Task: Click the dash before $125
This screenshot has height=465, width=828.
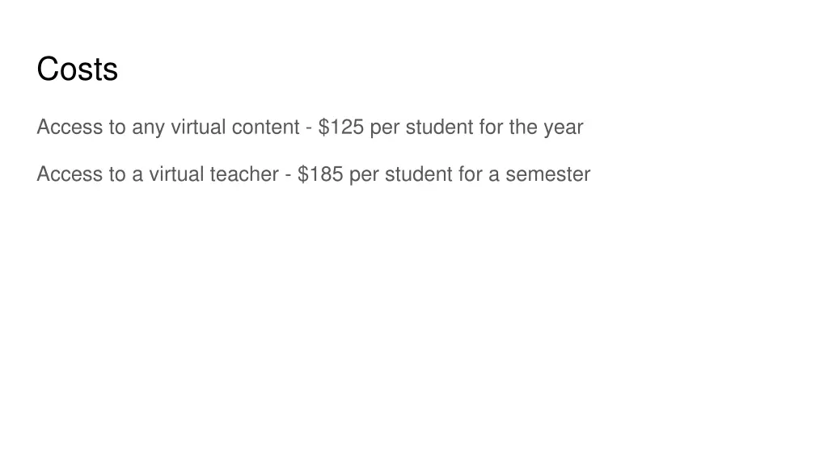Action: [x=309, y=128]
